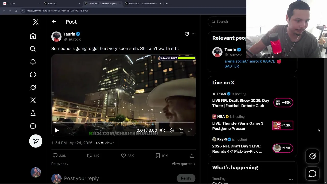The height and width of the screenshot is (184, 327).
Task: Open Thunder/Suns Game 3 Postgame Presser
Action: 238,126
